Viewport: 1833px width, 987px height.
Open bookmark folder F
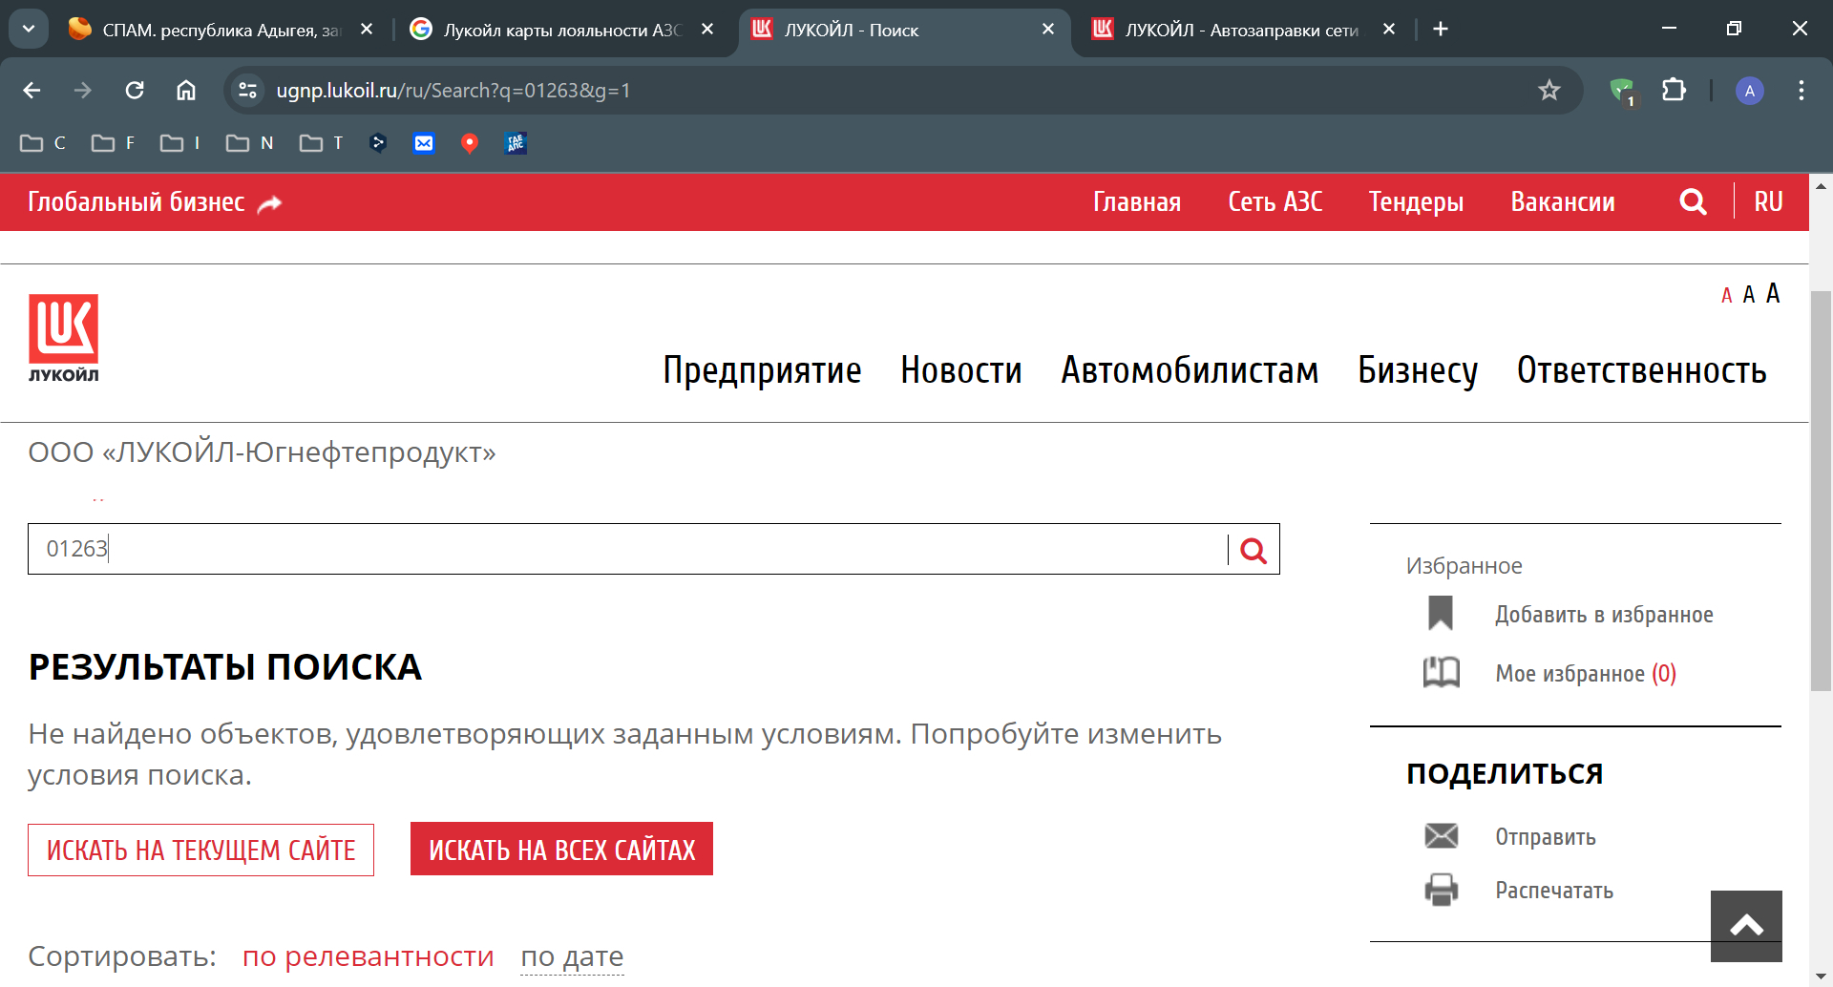[x=113, y=143]
